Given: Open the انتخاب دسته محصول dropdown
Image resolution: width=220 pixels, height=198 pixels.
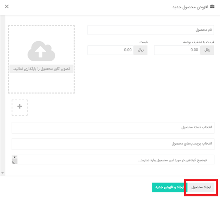Looking at the screenshot, I should click(x=113, y=127).
